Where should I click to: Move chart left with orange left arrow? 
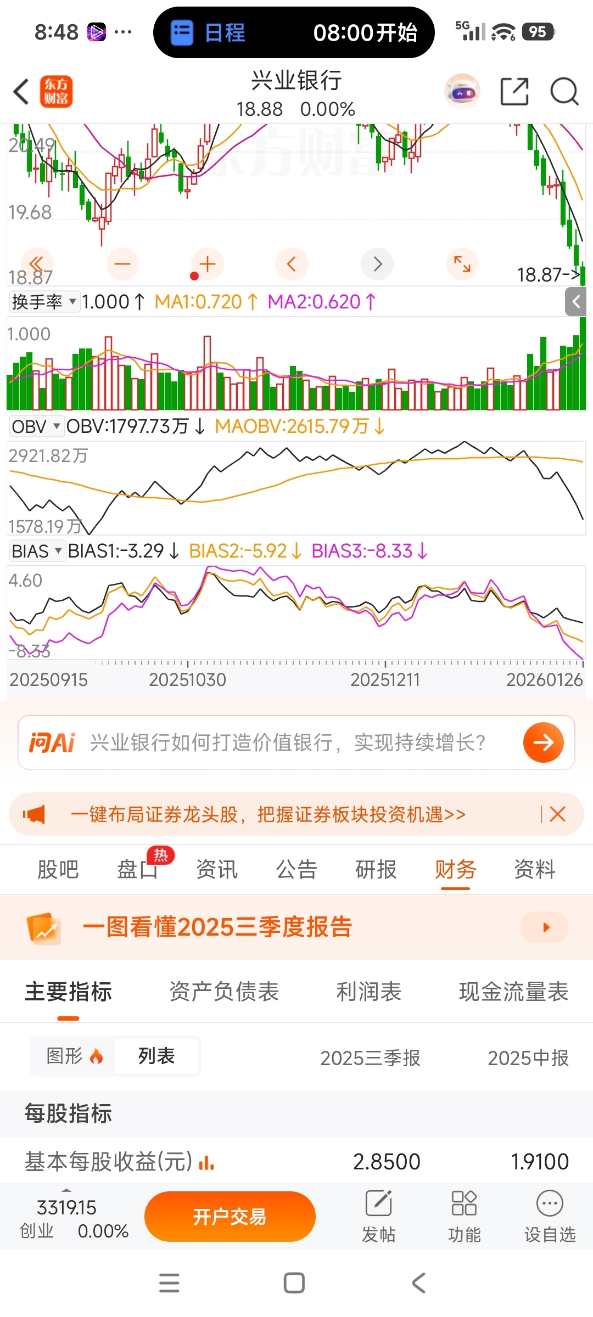click(x=292, y=264)
